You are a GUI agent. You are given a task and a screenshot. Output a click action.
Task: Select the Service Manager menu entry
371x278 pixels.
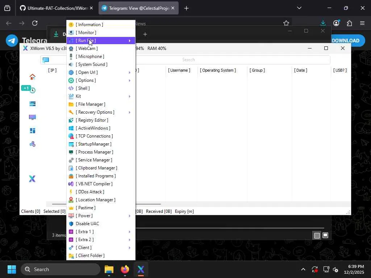(101, 160)
